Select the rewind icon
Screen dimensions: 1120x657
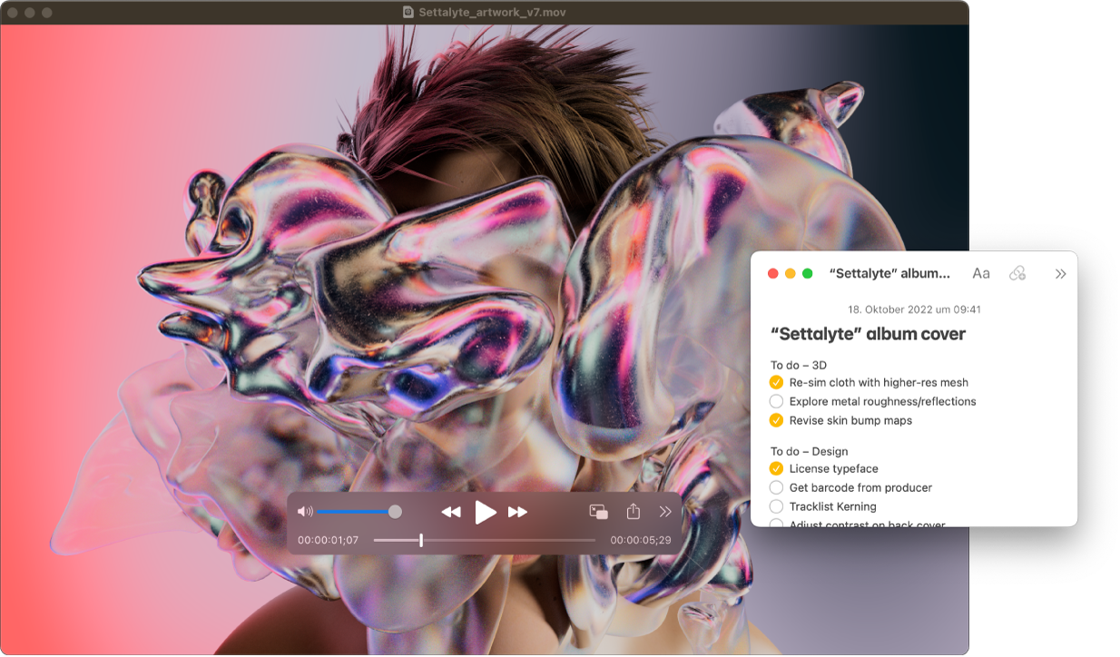pyautogui.click(x=451, y=512)
